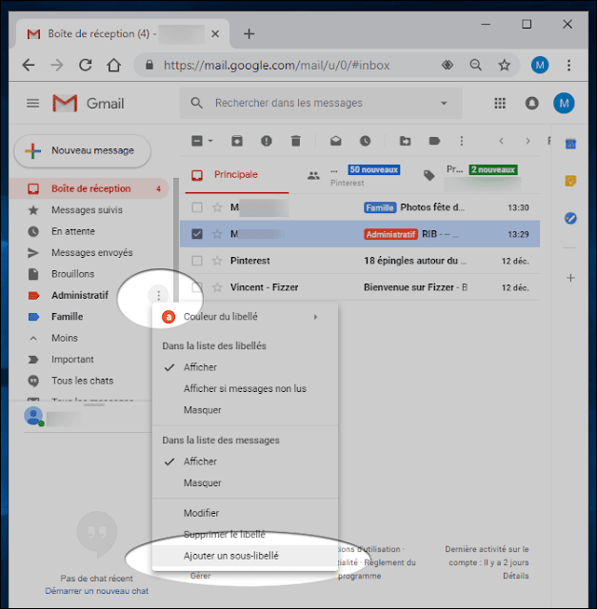
Task: Open the Calendar side panel icon
Action: click(570, 144)
